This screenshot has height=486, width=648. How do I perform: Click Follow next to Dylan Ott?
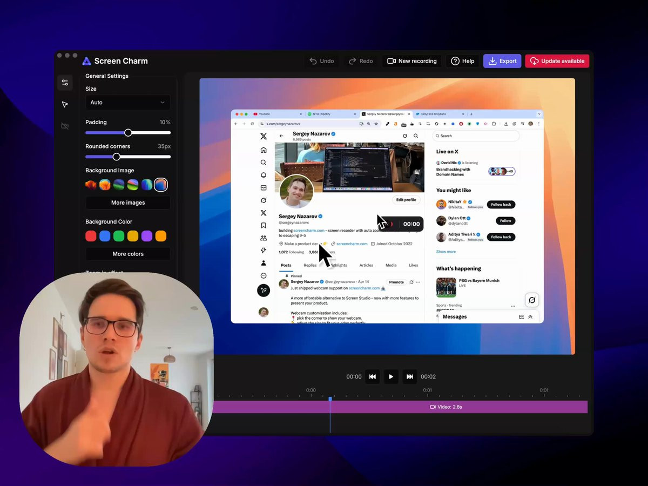505,221
